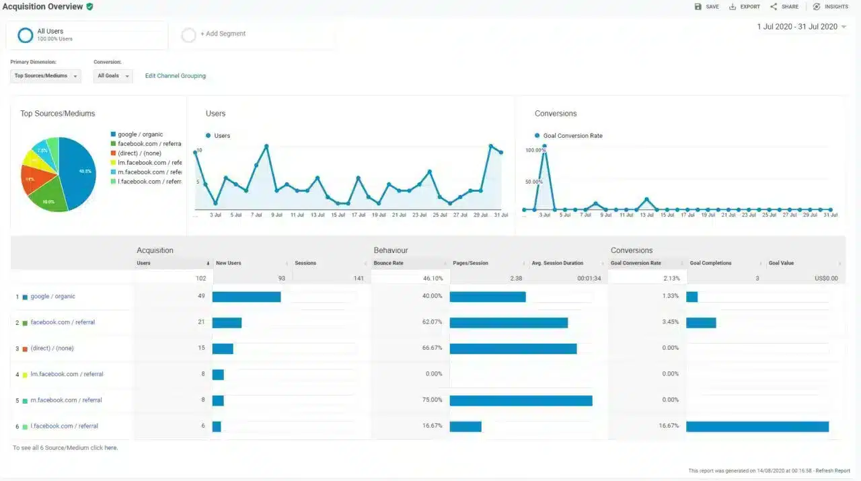Open the Insights panel icon
This screenshot has height=481, width=861.
817,7
